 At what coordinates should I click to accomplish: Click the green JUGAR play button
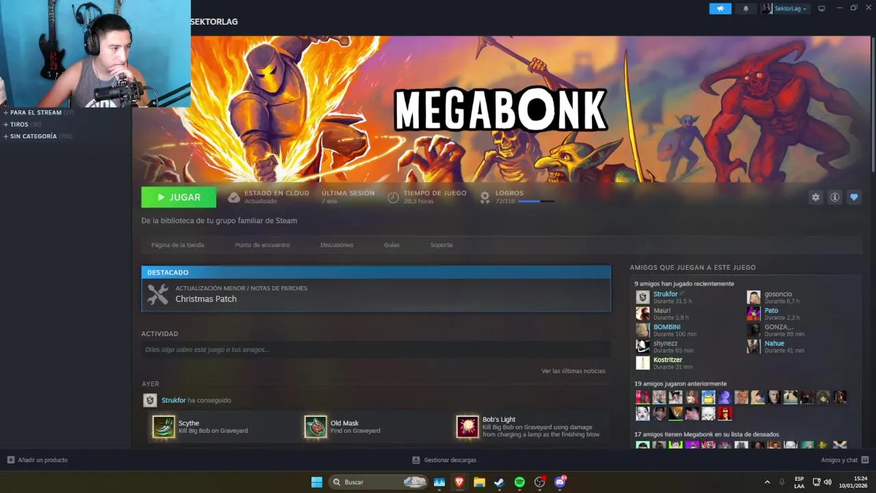[179, 197]
